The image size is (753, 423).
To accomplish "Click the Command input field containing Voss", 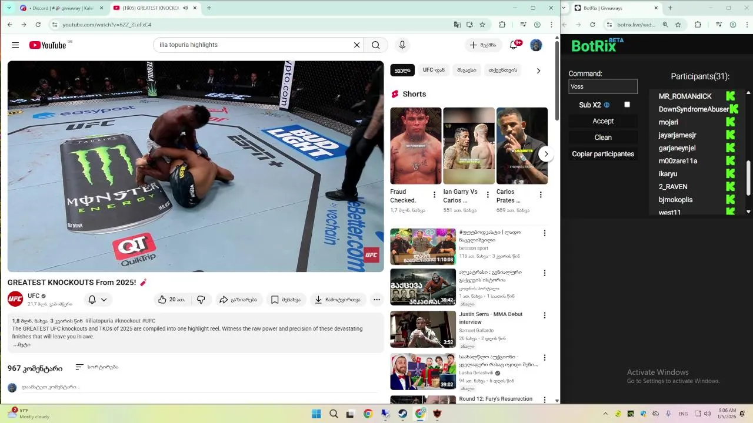I will 603,86.
